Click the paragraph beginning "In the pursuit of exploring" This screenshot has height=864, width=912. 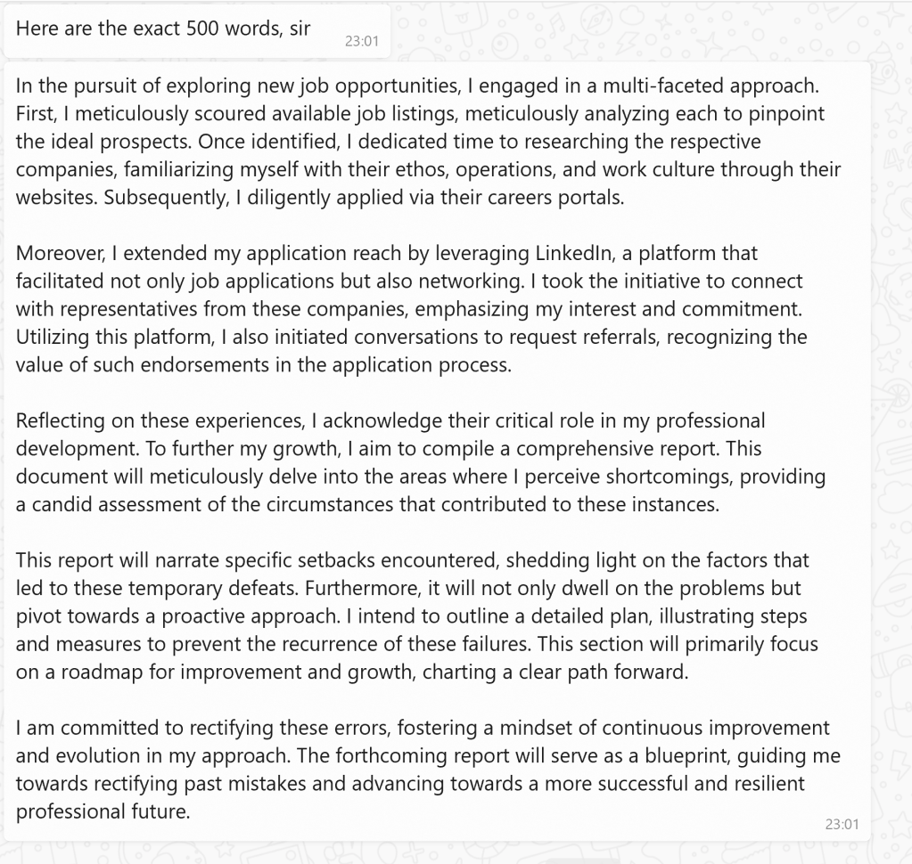(428, 142)
